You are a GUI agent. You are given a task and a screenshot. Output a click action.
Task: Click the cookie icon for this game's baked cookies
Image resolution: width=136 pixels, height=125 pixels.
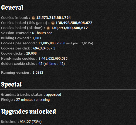[53, 23]
